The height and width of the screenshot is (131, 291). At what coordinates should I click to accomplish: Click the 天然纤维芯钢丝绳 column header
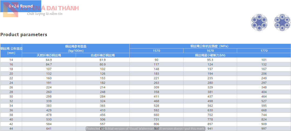click(49, 55)
